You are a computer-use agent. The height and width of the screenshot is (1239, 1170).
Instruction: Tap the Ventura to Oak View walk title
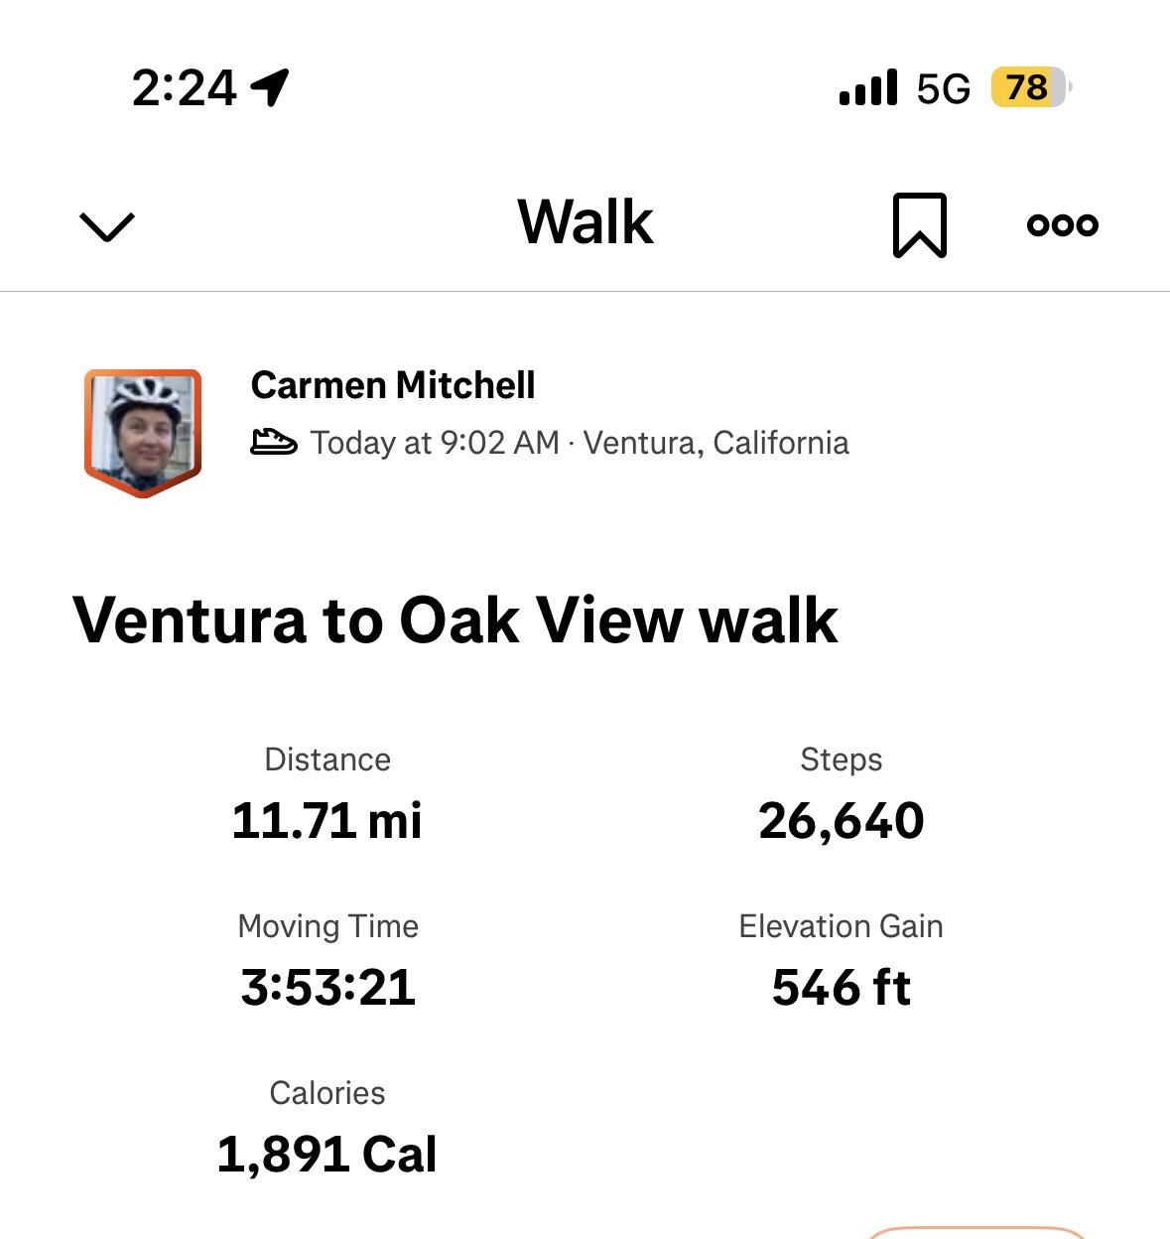tap(455, 620)
